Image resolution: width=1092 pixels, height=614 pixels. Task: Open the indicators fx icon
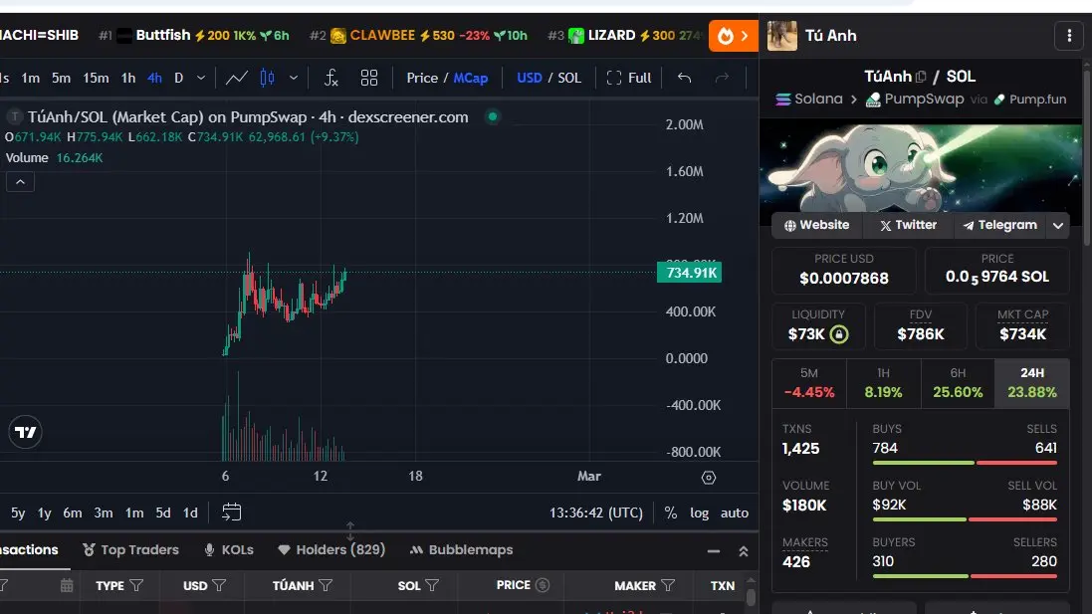pyautogui.click(x=330, y=78)
